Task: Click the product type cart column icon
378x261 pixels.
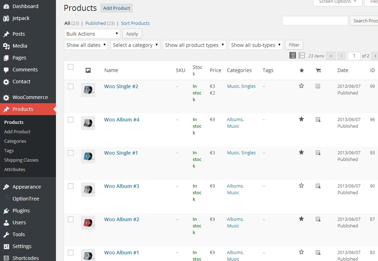Action: click(x=318, y=70)
